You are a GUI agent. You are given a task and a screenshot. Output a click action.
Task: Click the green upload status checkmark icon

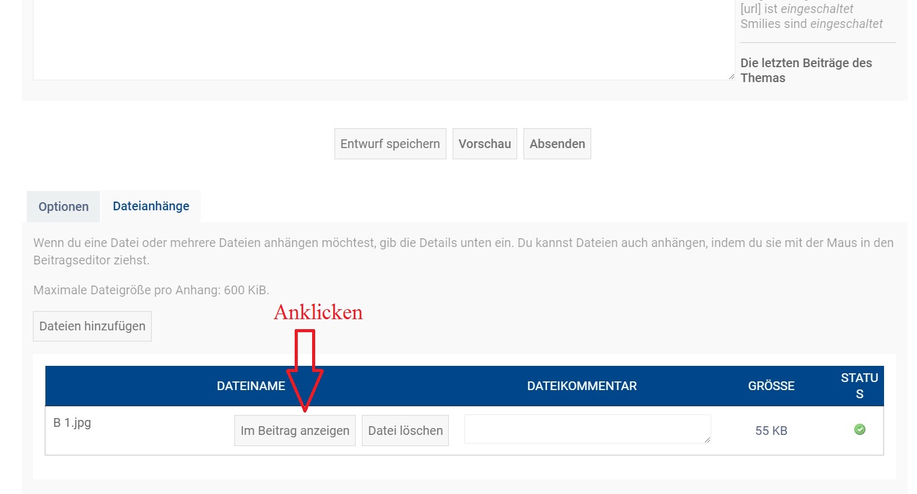pyautogui.click(x=860, y=429)
